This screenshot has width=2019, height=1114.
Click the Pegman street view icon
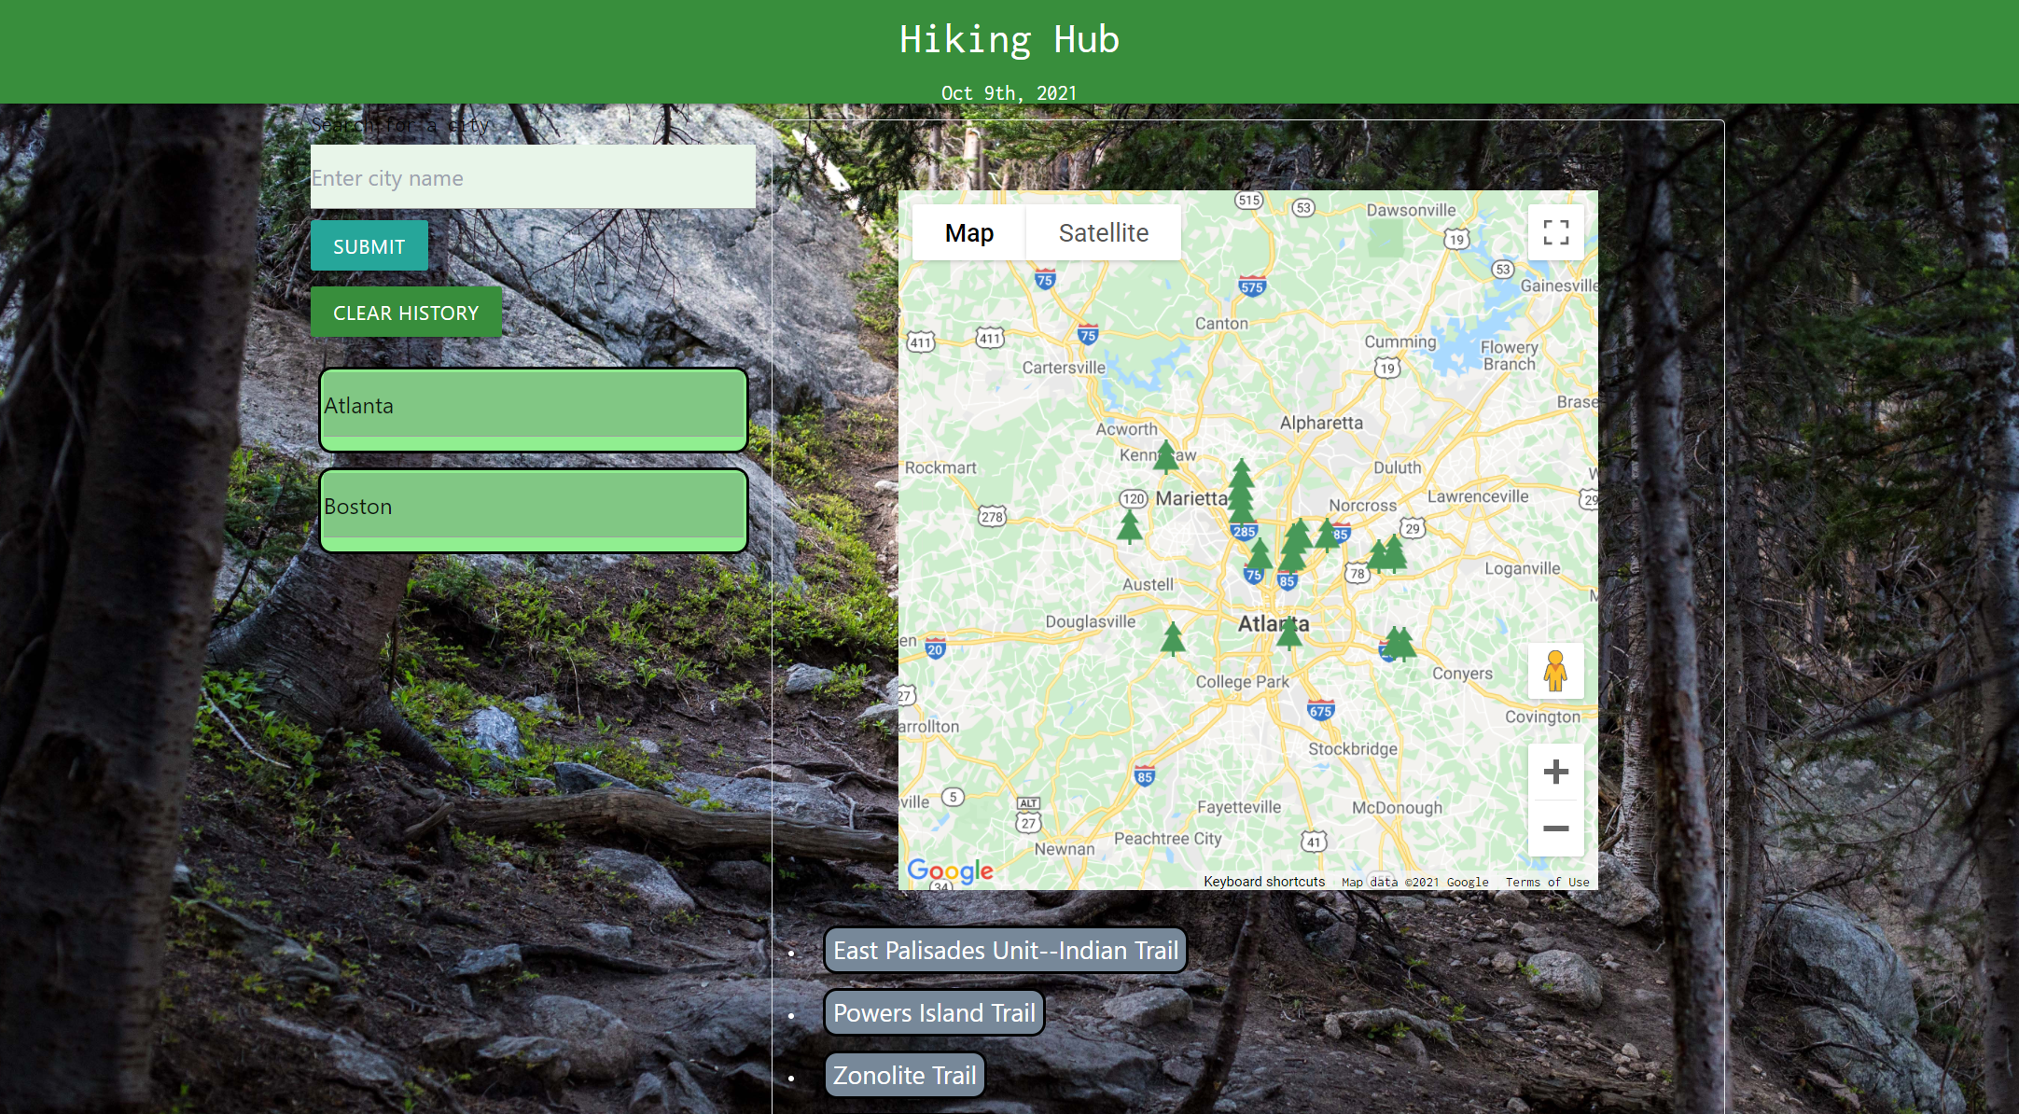[x=1554, y=671]
